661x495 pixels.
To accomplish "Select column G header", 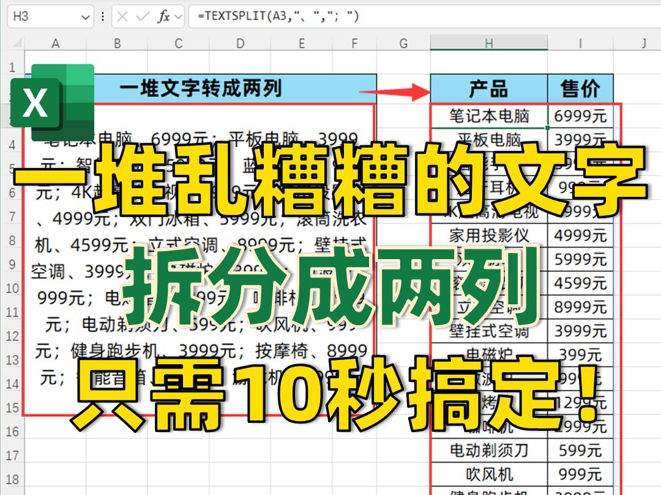I will click(x=403, y=43).
